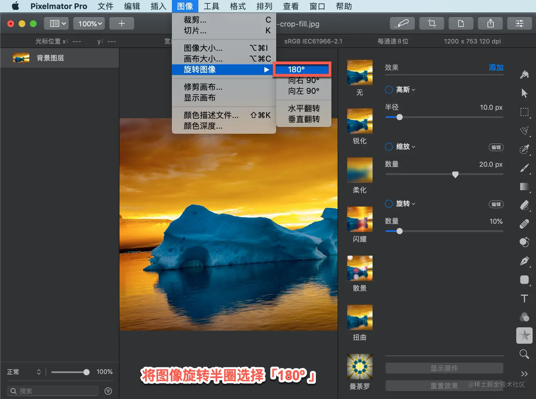This screenshot has height=399, width=536.
Task: Select the Color Adjustments circles tool
Action: point(524,317)
